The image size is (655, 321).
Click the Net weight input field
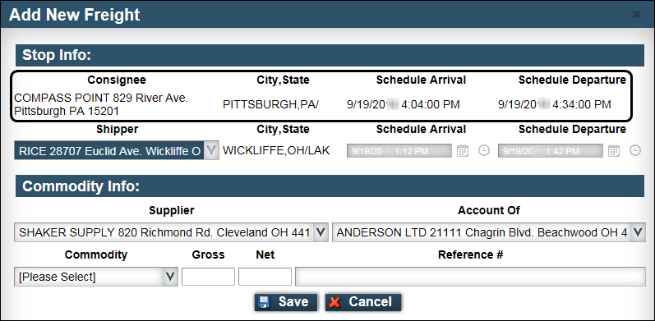(265, 277)
